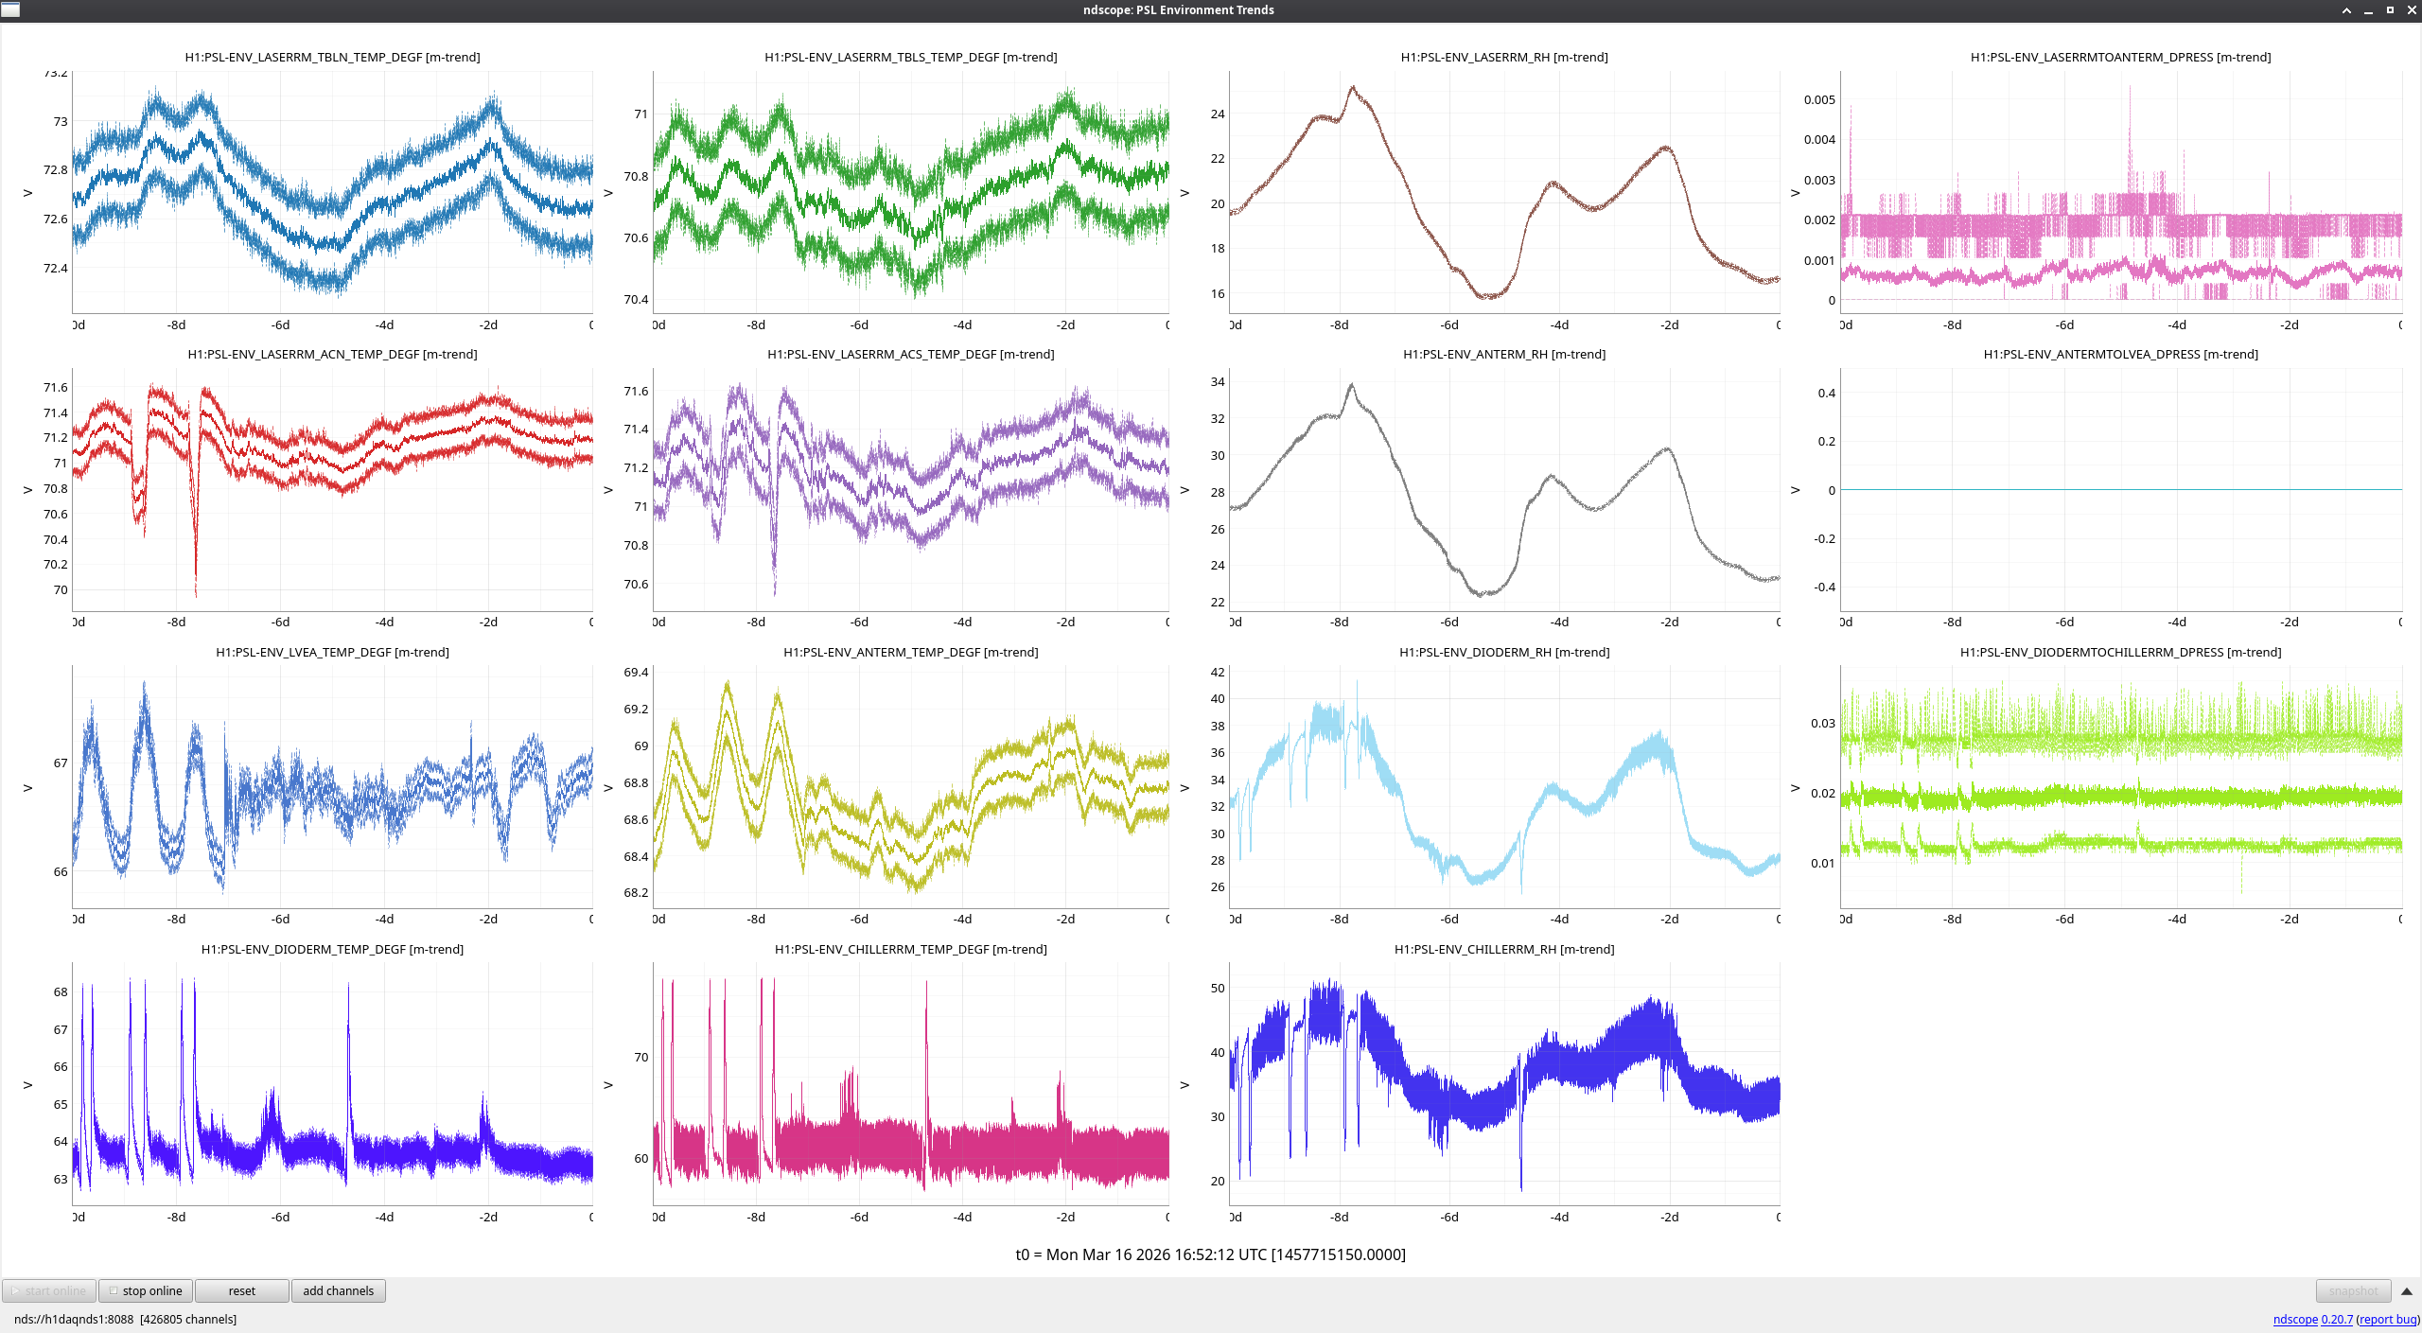2422x1333 pixels.
Task: Click the shade-up caret icon in title bar
Action: pos(2346,10)
